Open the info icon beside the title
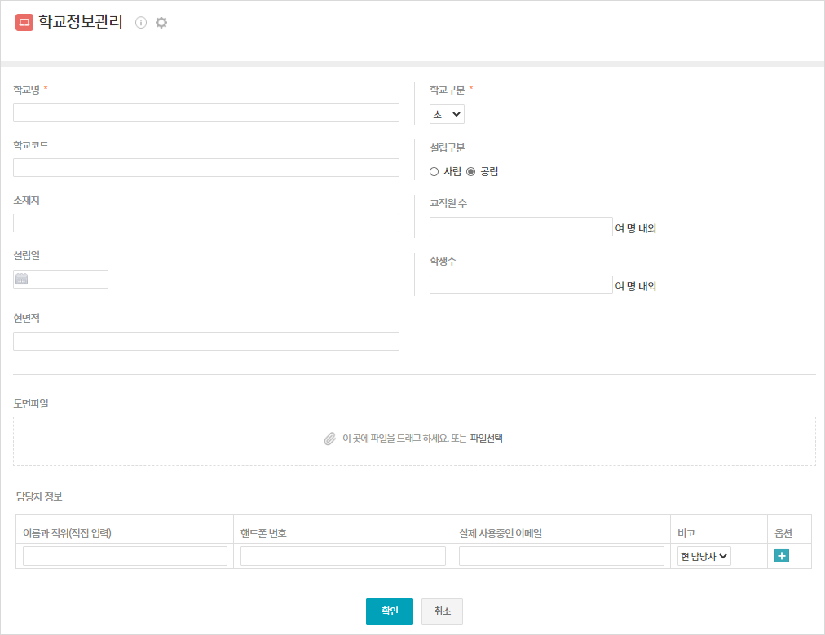 tap(140, 22)
